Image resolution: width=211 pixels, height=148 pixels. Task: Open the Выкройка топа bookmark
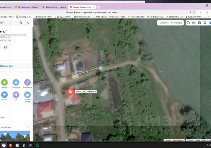pyautogui.click(x=193, y=17)
